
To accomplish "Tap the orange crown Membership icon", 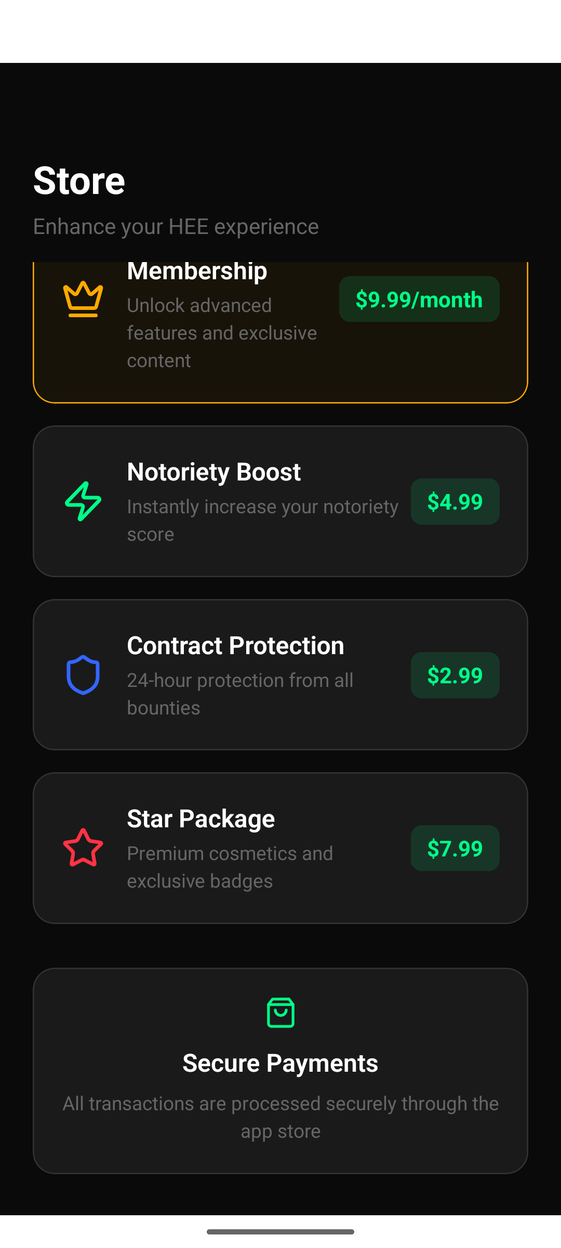I will (x=83, y=299).
